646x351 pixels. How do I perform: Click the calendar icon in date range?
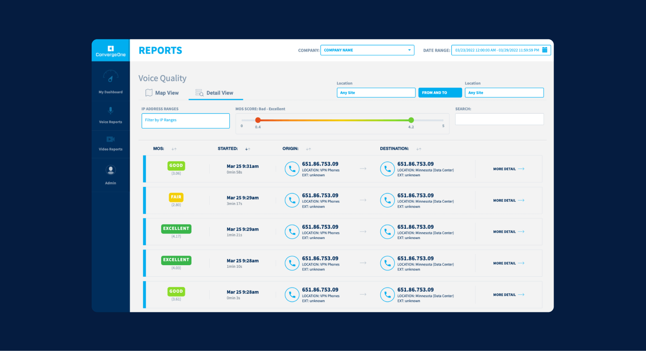click(545, 50)
